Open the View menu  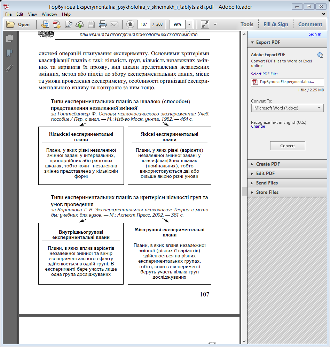[x=32, y=14]
